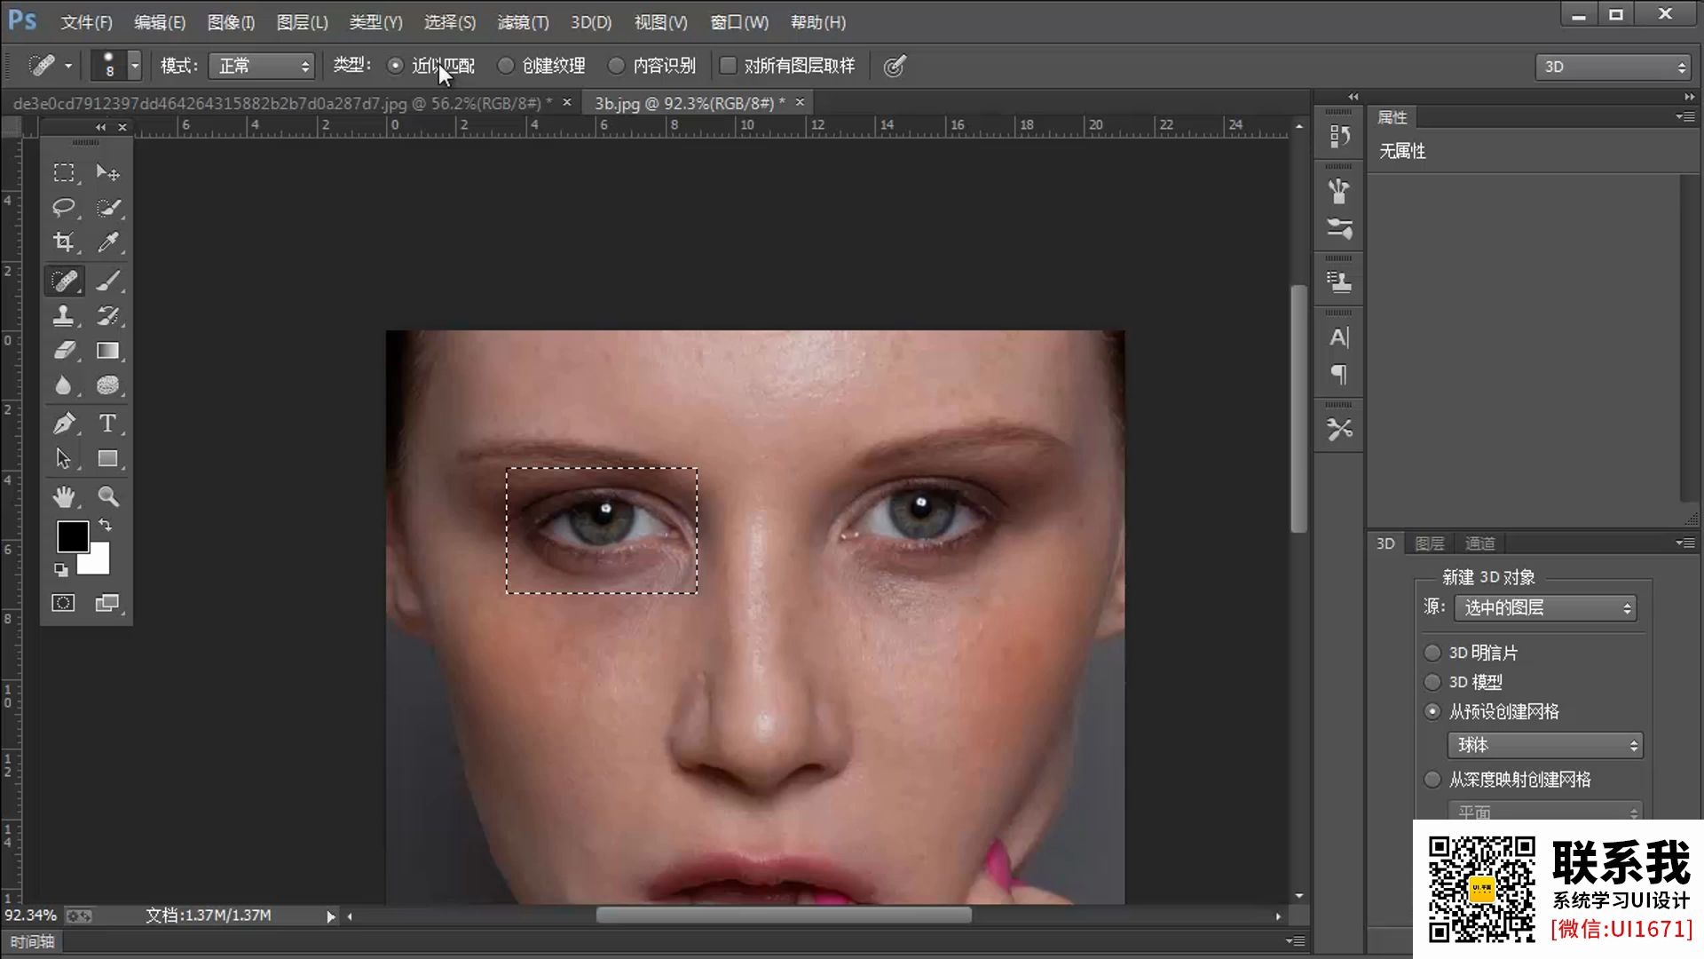Expand the 源 dropdown showing 选中的图层
1704x959 pixels.
click(x=1545, y=607)
